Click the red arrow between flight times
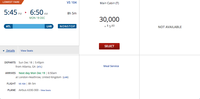 [26, 12]
